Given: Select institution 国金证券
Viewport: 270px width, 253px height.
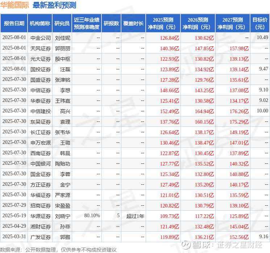Looking at the screenshot, I should [41, 174].
